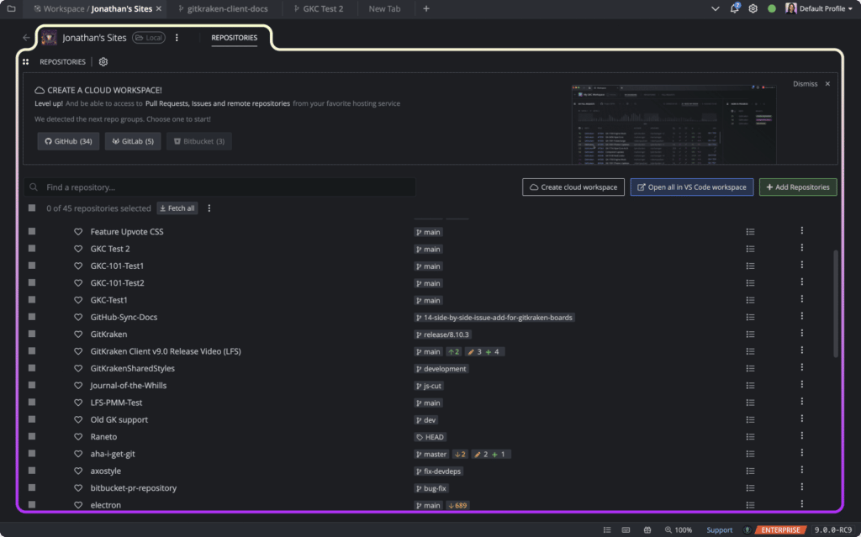Open details list icon for LFS-PMM-Test
Viewport: 861px width, 537px height.
click(750, 403)
